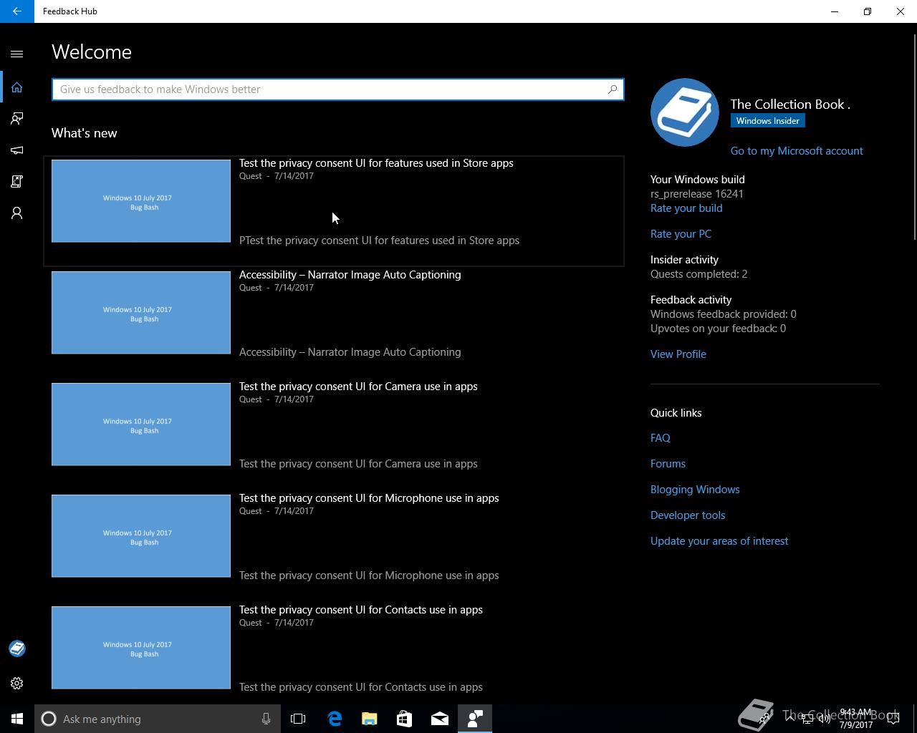Open the network status tray icon
917x733 pixels.
coord(807,719)
